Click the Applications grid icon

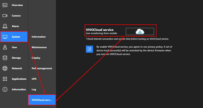[x=5, y=79]
